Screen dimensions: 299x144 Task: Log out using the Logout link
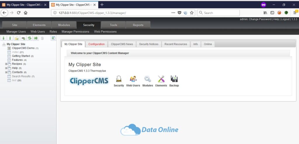click(285, 19)
